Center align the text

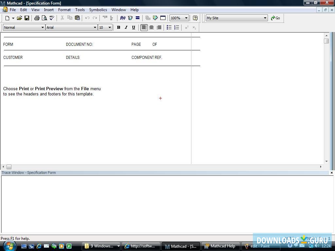pyautogui.click(x=151, y=27)
